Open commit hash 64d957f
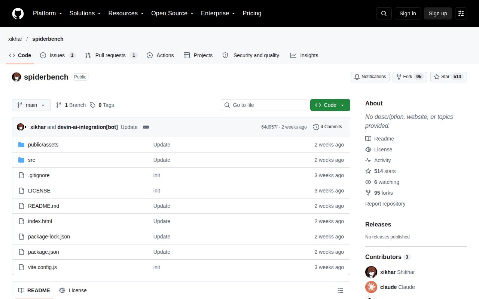479x299 pixels. [x=269, y=127]
